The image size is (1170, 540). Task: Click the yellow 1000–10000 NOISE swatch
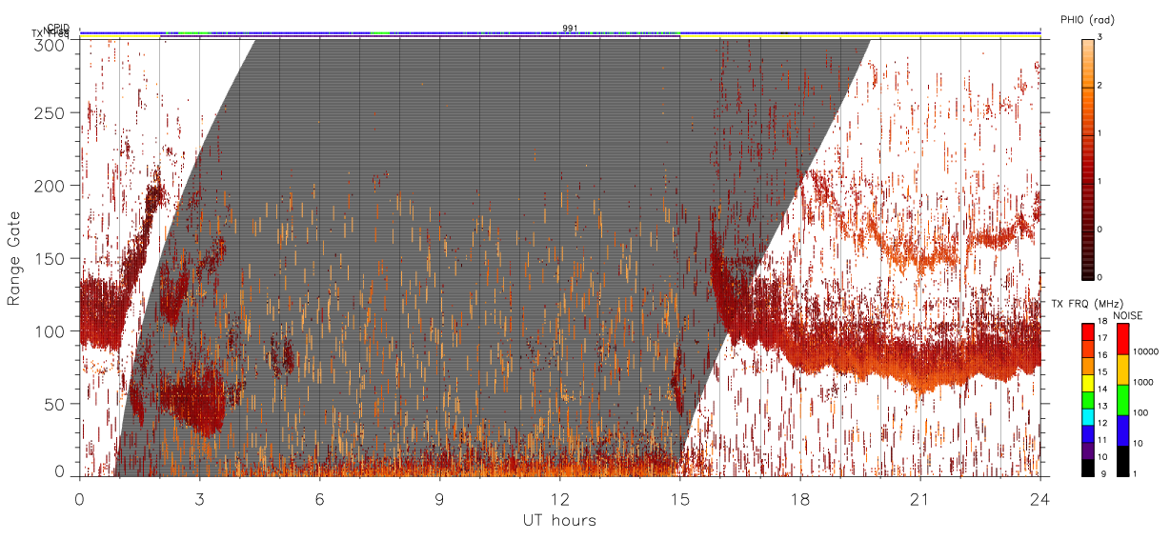coord(1122,370)
